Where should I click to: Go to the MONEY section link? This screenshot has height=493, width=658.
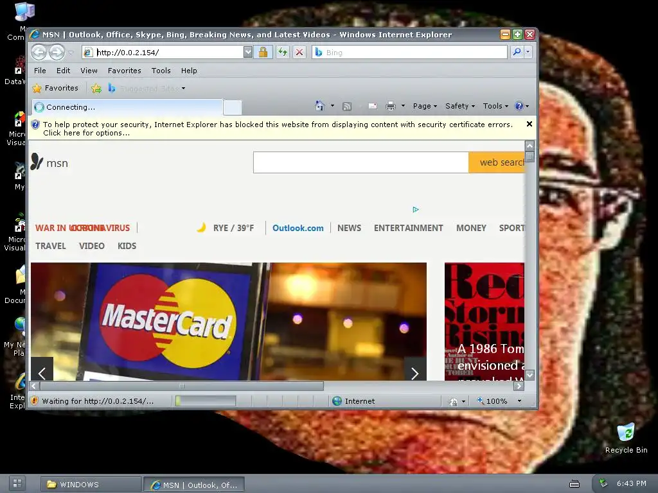[x=471, y=228]
